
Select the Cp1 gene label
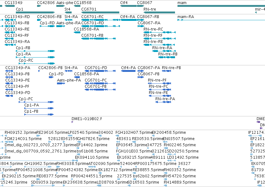(x=19, y=9)
